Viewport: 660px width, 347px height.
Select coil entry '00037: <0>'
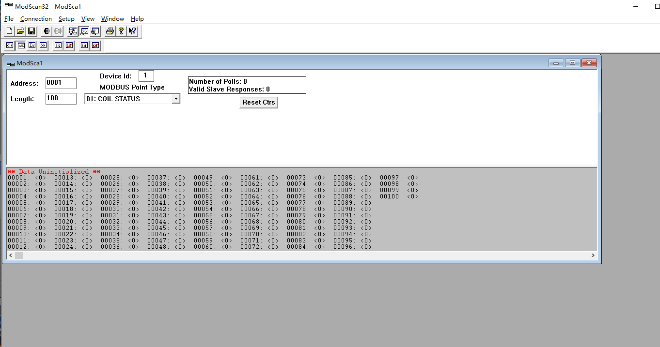166,178
